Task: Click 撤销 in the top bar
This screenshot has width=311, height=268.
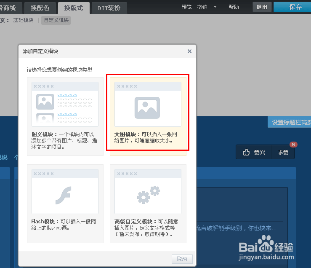Action: coord(202,7)
